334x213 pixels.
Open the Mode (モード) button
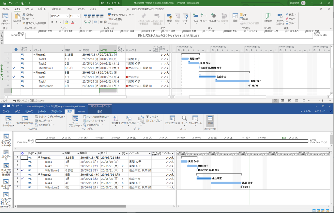185,18
